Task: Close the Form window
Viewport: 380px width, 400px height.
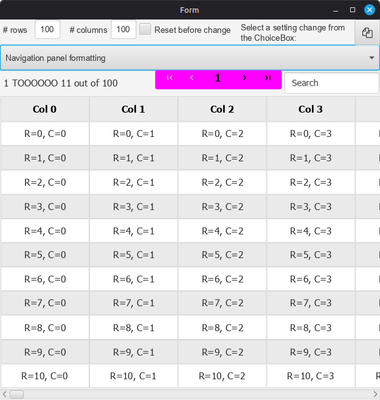Action: pos(369,10)
